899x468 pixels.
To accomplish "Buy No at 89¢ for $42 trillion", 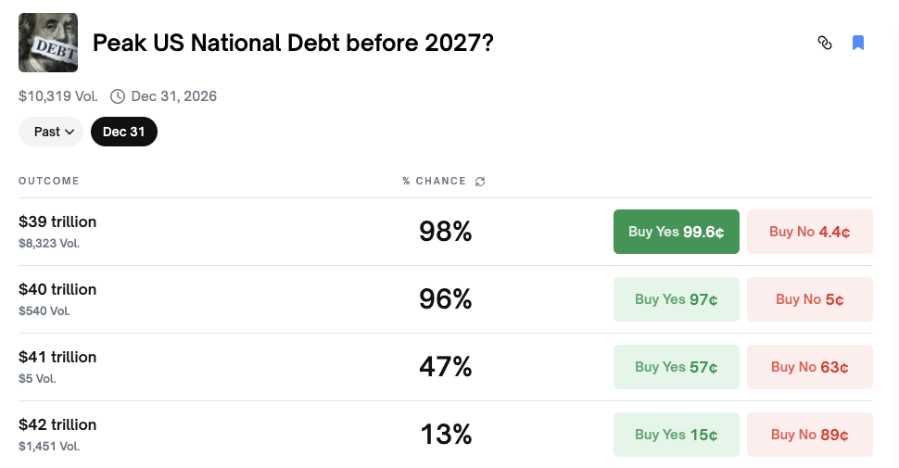I will pos(810,435).
